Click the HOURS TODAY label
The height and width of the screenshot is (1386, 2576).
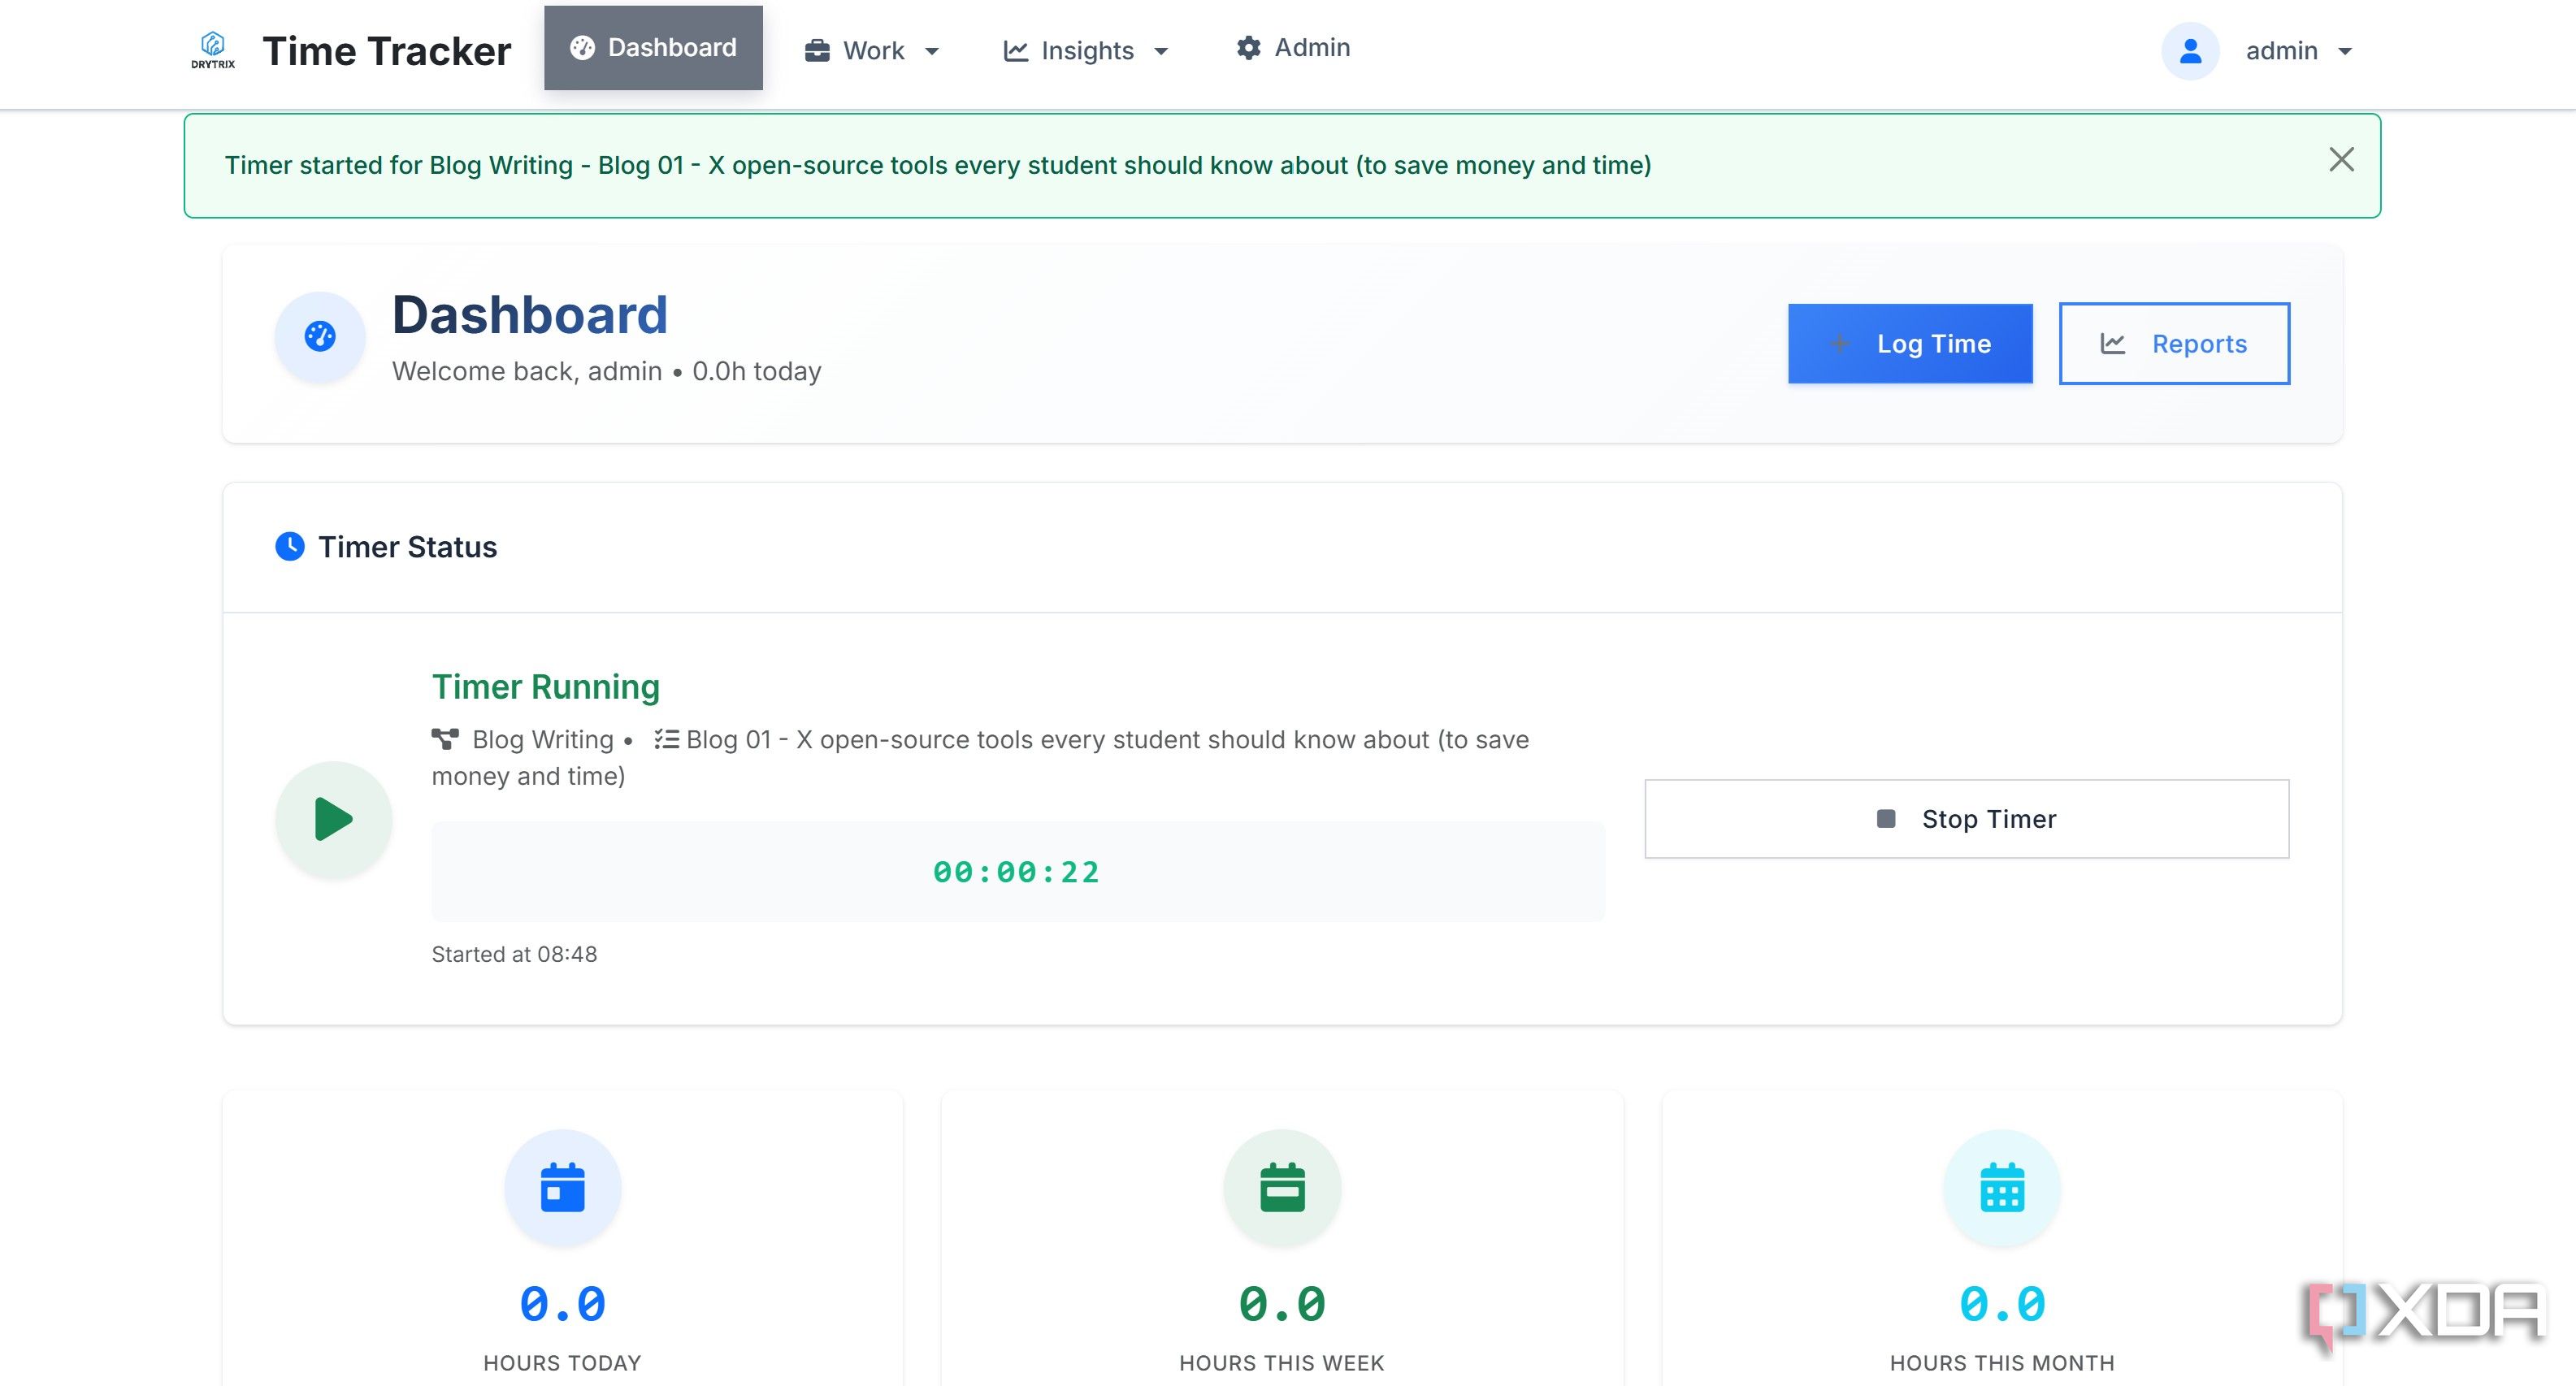tap(562, 1363)
